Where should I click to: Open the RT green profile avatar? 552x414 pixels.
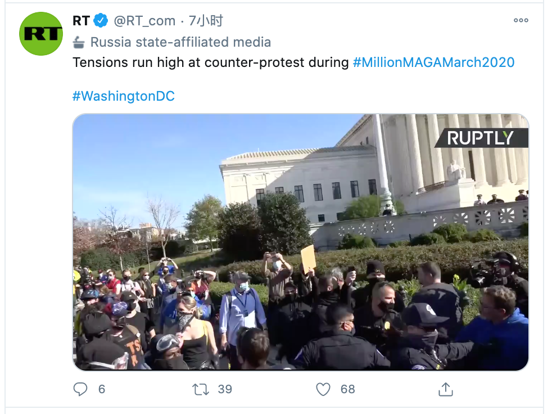pos(41,34)
